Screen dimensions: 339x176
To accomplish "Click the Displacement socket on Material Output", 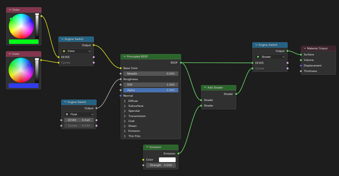I will point(301,66).
